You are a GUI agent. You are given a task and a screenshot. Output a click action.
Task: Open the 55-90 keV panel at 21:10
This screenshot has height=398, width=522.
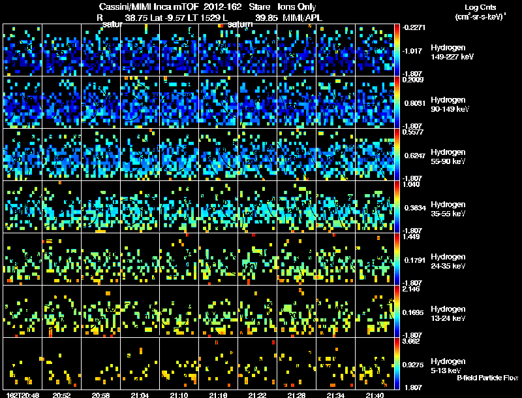pyautogui.click(x=179, y=155)
